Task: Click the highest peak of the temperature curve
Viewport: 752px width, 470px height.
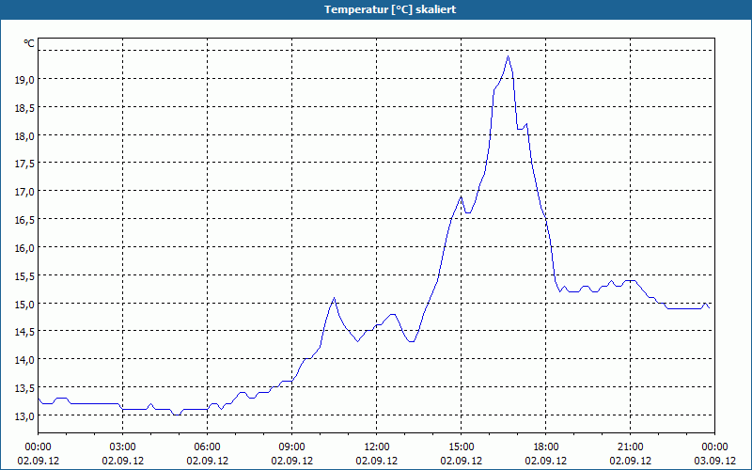Action: pyautogui.click(x=508, y=56)
